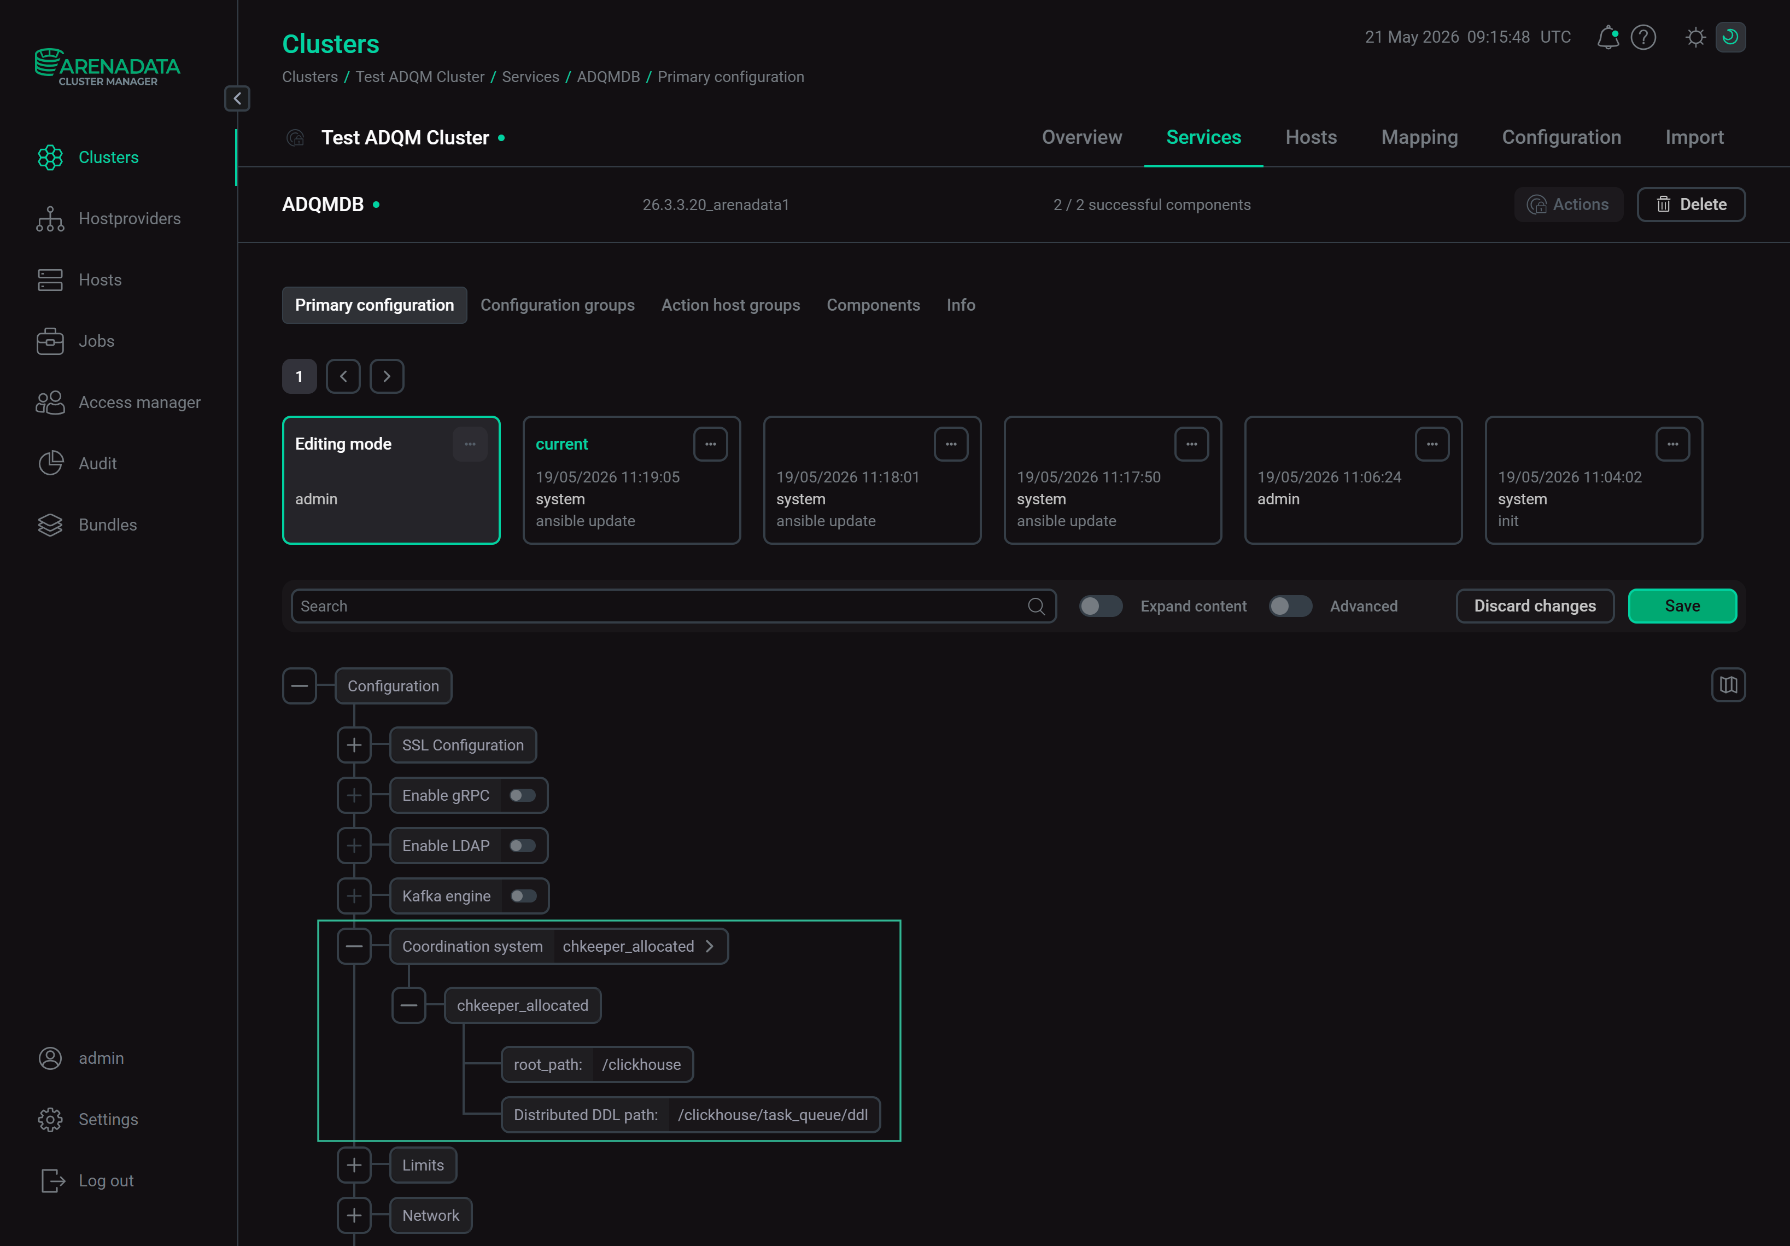Open Hostproviders in the sidebar
The image size is (1790, 1246).
[x=108, y=219]
